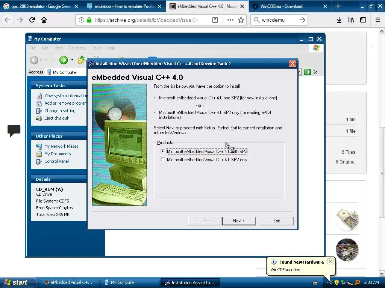Click the 5:30 AM taskbar clock

[x=371, y=282]
